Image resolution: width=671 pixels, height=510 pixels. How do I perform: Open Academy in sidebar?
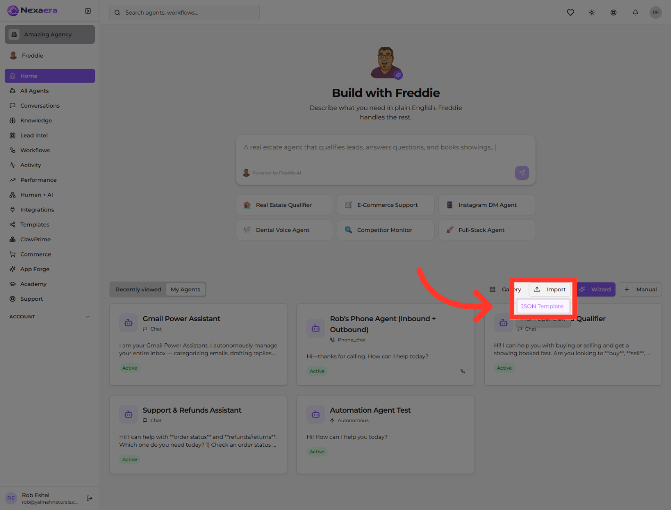[50, 284]
